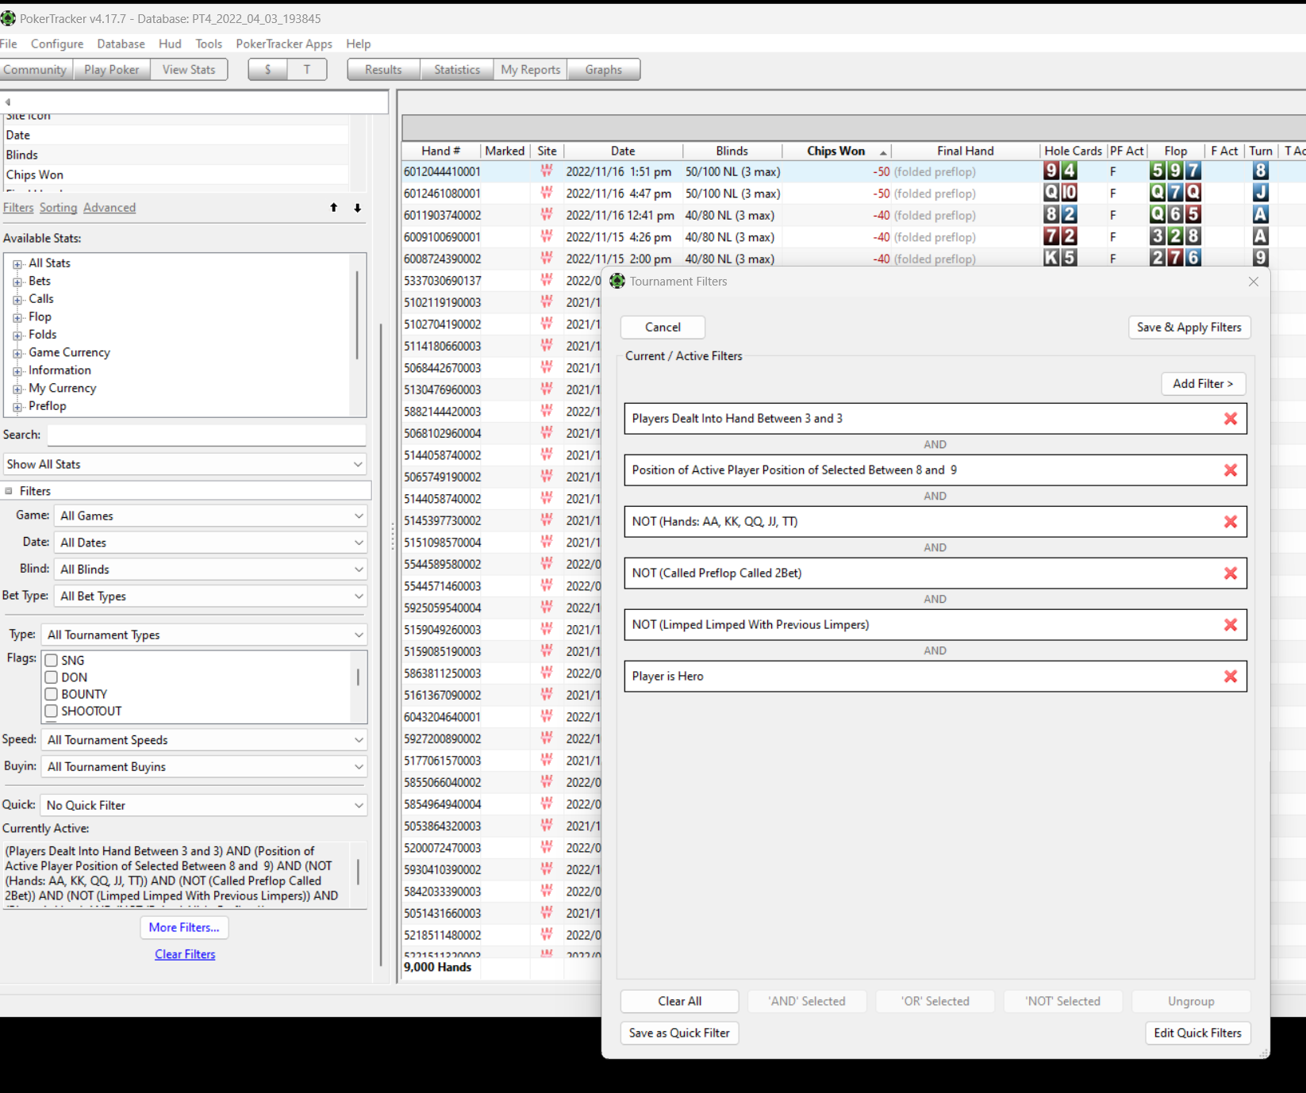
Task: Remove the Players Dealt Into Hand filter
Action: coord(1231,419)
